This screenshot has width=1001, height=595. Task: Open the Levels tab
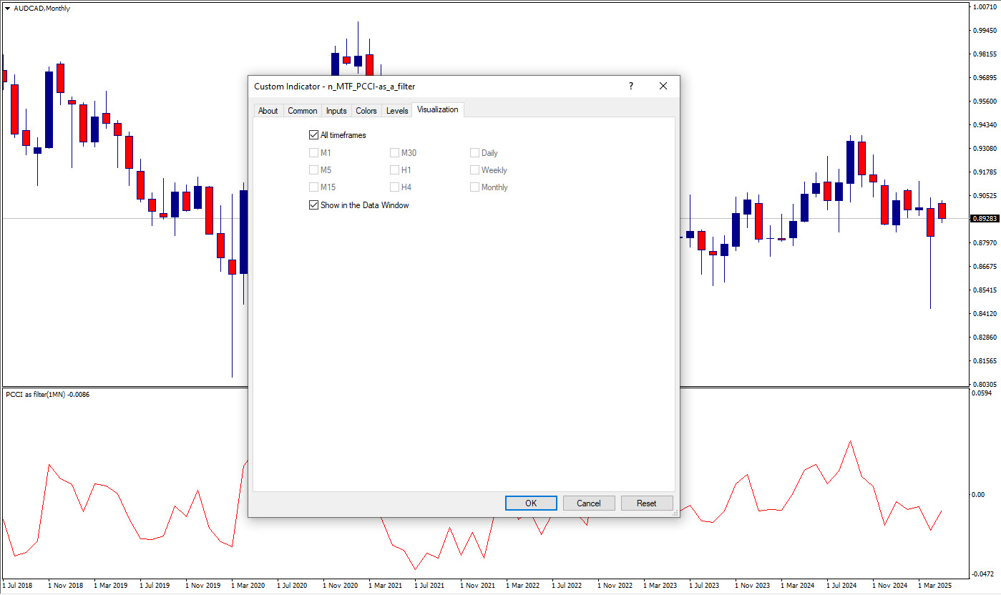(x=397, y=111)
